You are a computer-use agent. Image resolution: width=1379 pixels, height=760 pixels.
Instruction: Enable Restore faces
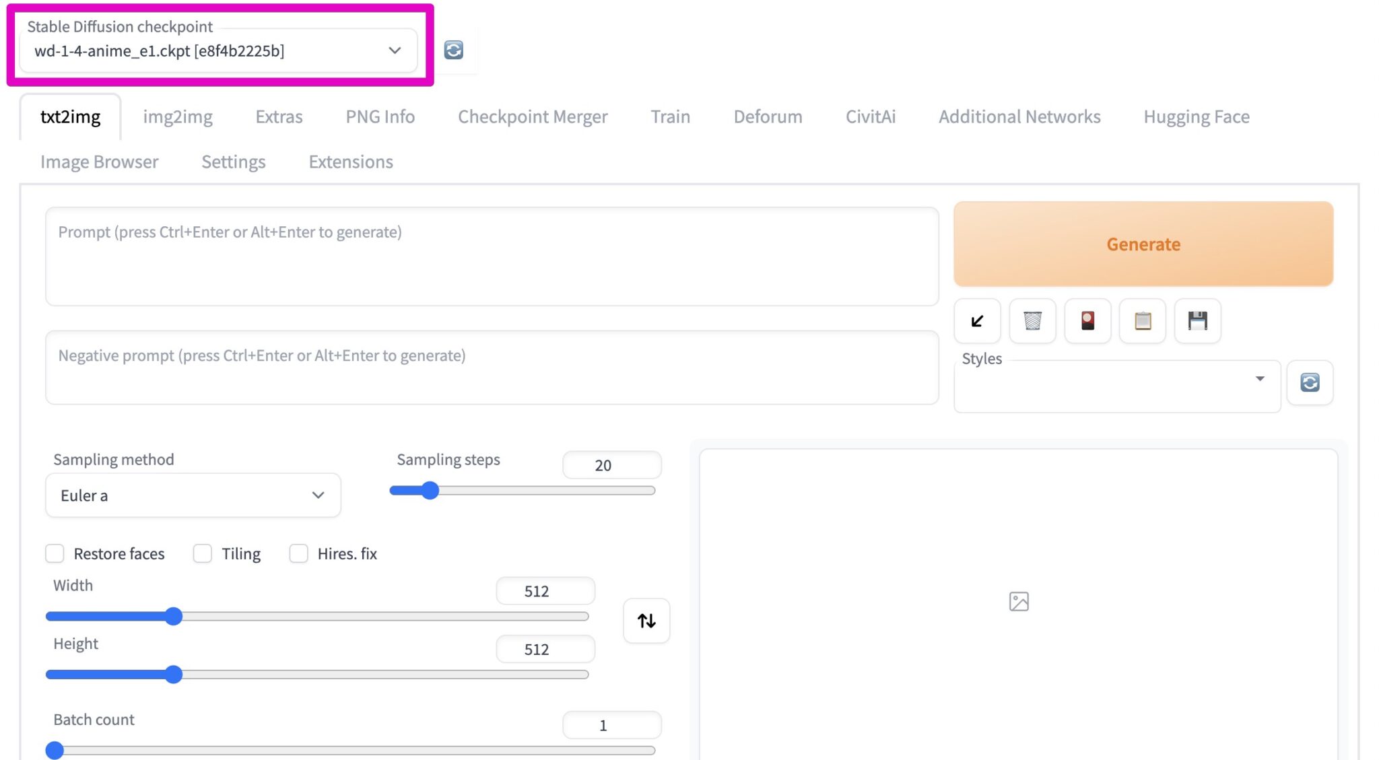click(55, 553)
